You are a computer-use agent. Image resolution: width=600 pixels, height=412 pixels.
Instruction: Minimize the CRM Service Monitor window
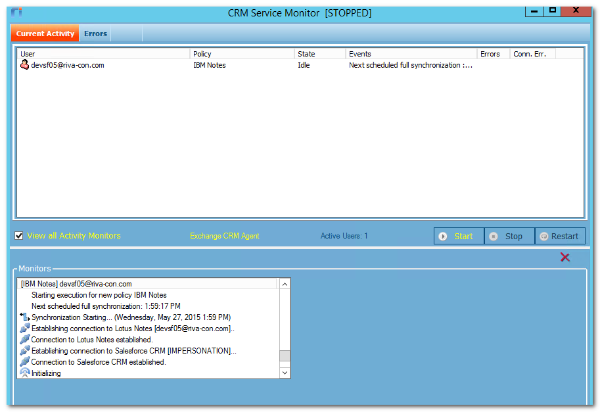[534, 11]
